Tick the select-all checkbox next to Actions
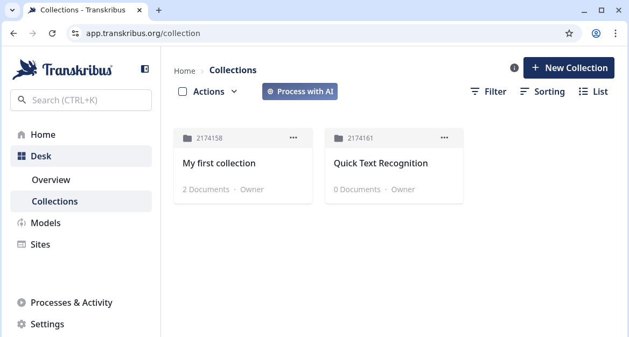The height and width of the screenshot is (337, 629). [x=183, y=92]
